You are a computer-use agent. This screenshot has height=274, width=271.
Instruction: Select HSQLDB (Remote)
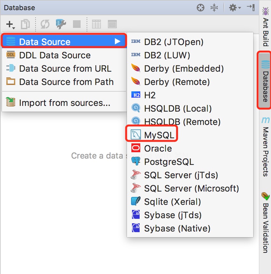(x=190, y=122)
